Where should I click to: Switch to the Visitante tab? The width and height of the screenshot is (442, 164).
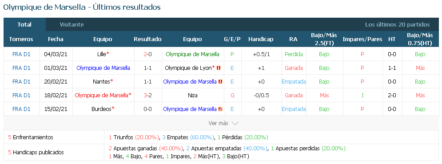coord(72,25)
